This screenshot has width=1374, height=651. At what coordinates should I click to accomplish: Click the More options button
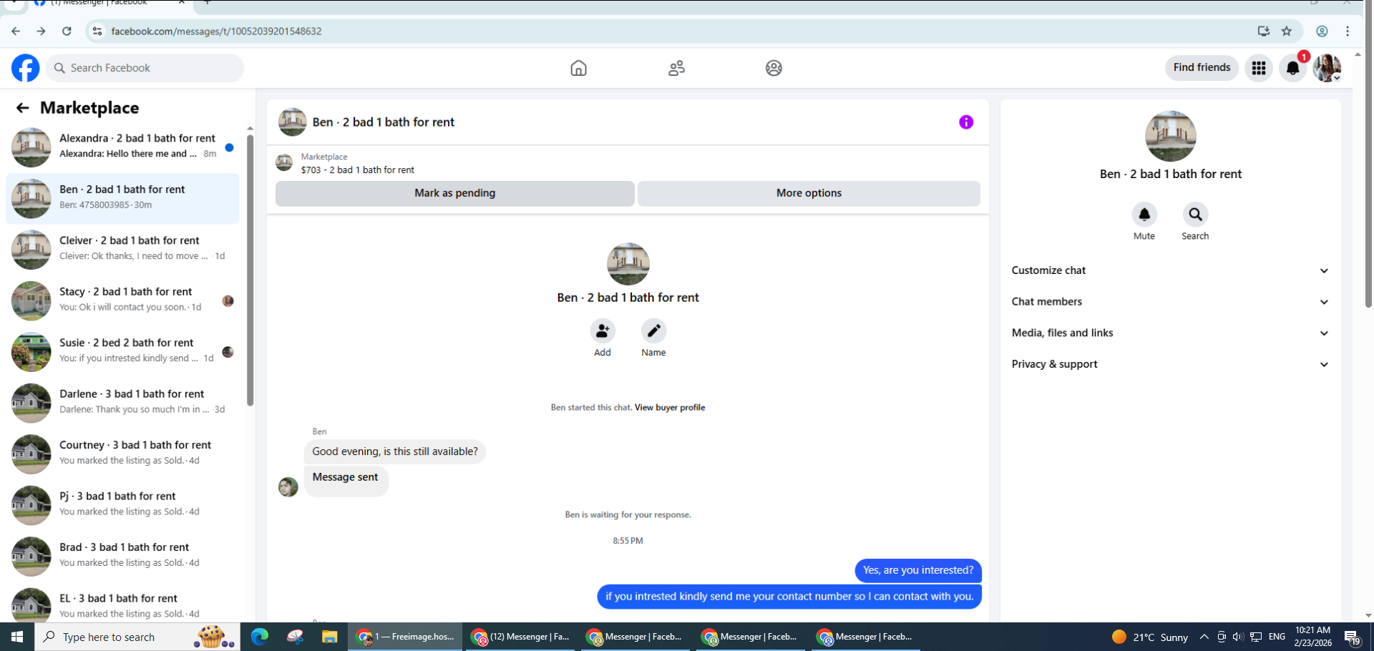pyautogui.click(x=809, y=193)
